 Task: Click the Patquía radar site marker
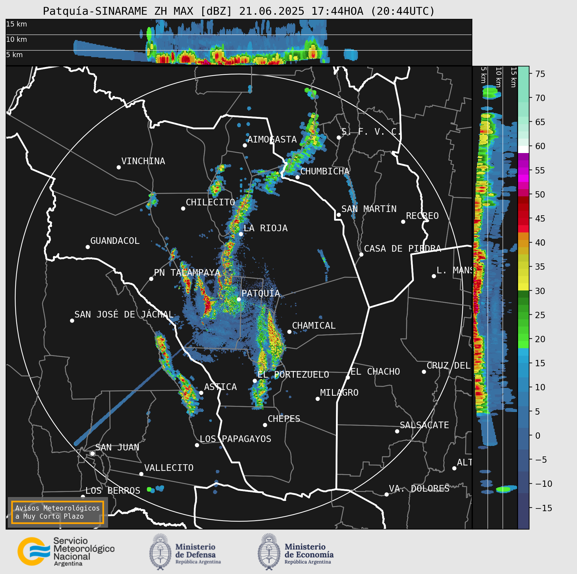239,299
